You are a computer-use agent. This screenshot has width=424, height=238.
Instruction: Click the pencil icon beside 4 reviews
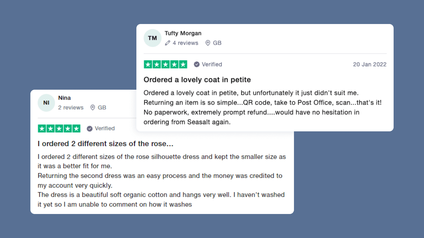click(x=167, y=43)
